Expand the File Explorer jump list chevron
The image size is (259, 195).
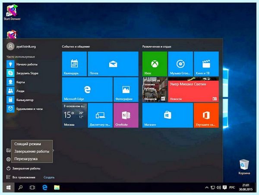click(54, 150)
